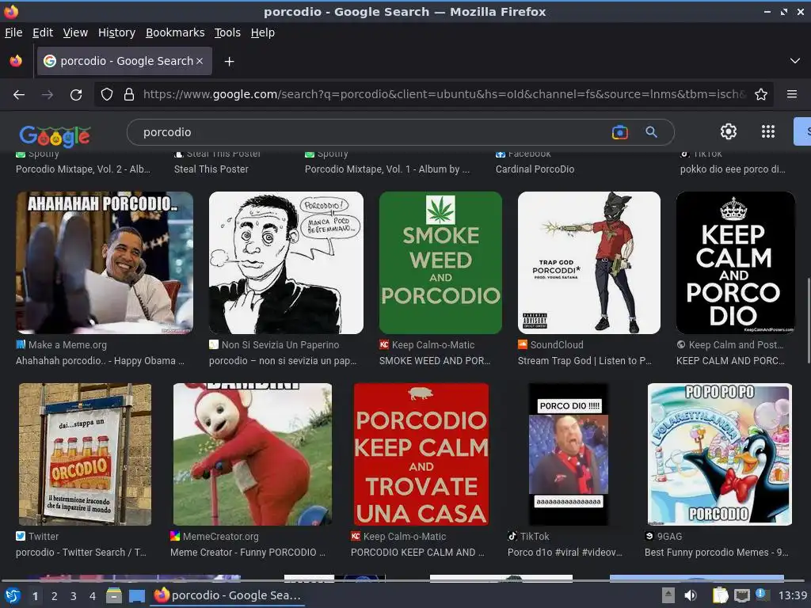This screenshot has width=811, height=608.
Task: Click the Cardinal PorcoDio result title
Action: coord(535,169)
